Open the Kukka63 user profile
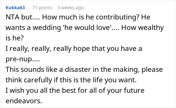Screen dimensions: 176x108 [15, 8]
